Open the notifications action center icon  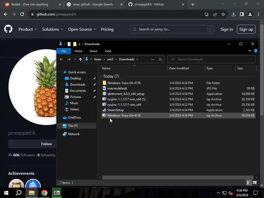255,193
